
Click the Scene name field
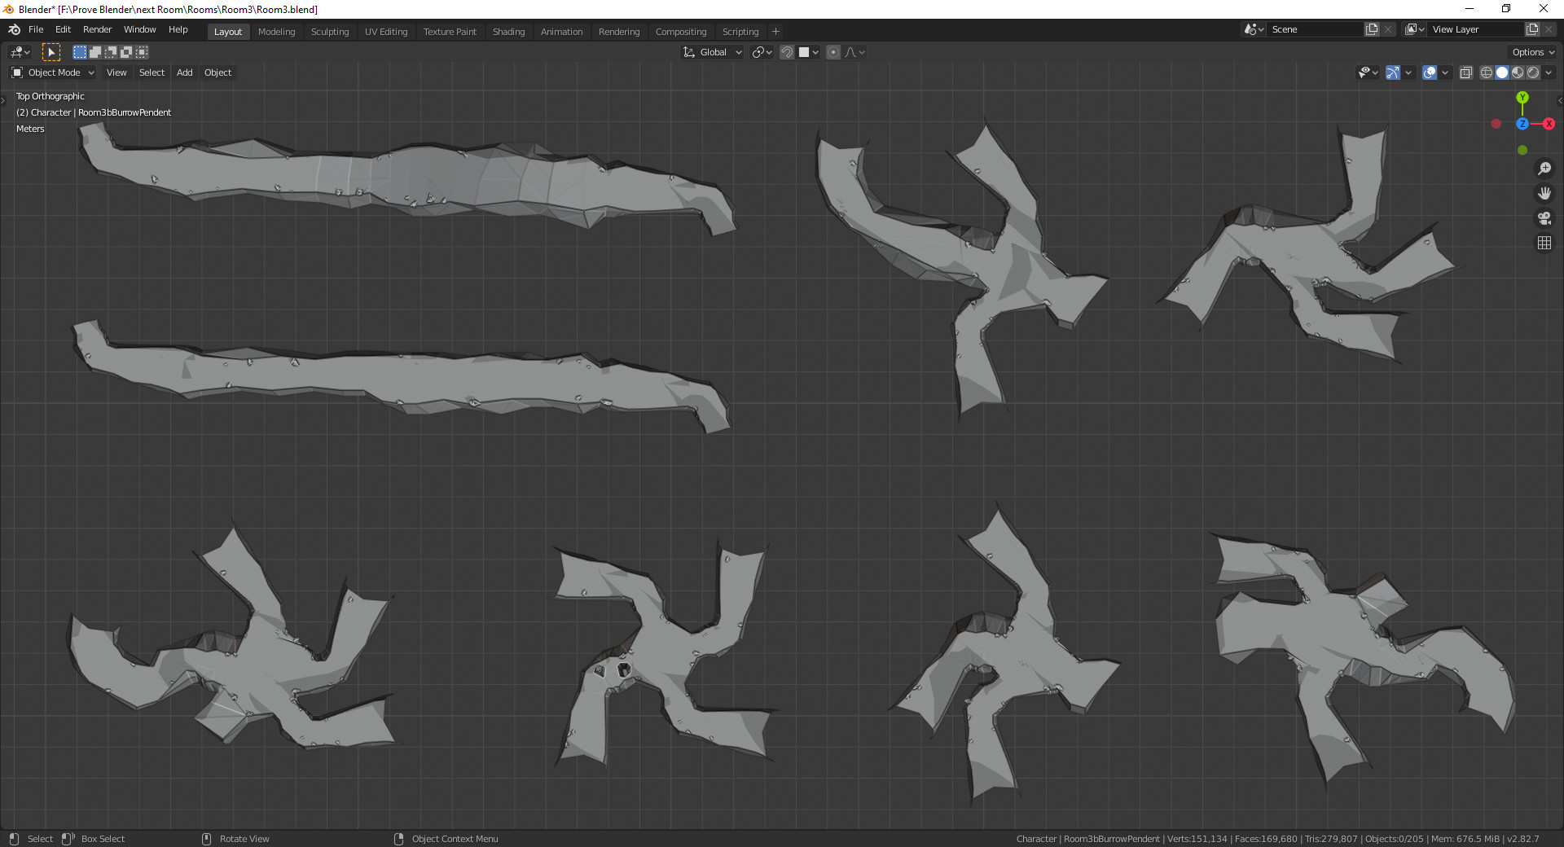pos(1316,29)
